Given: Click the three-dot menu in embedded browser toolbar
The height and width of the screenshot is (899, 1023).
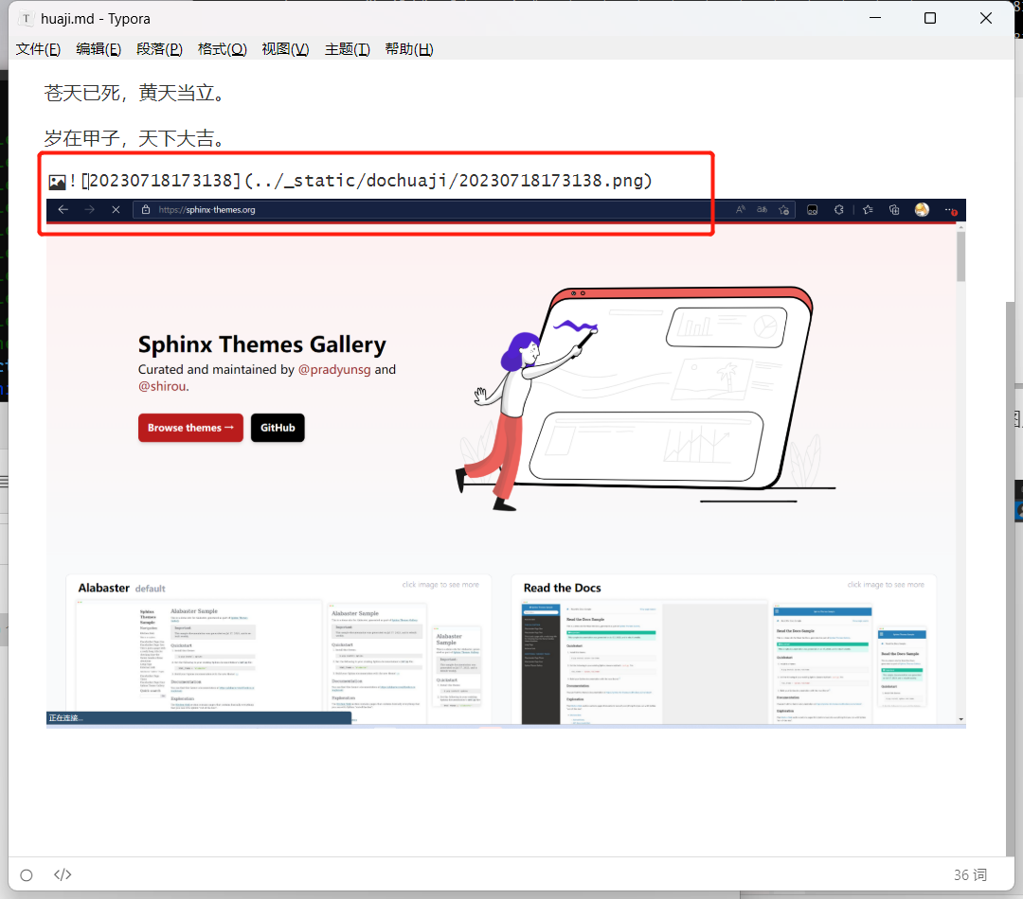Looking at the screenshot, I should tap(951, 210).
